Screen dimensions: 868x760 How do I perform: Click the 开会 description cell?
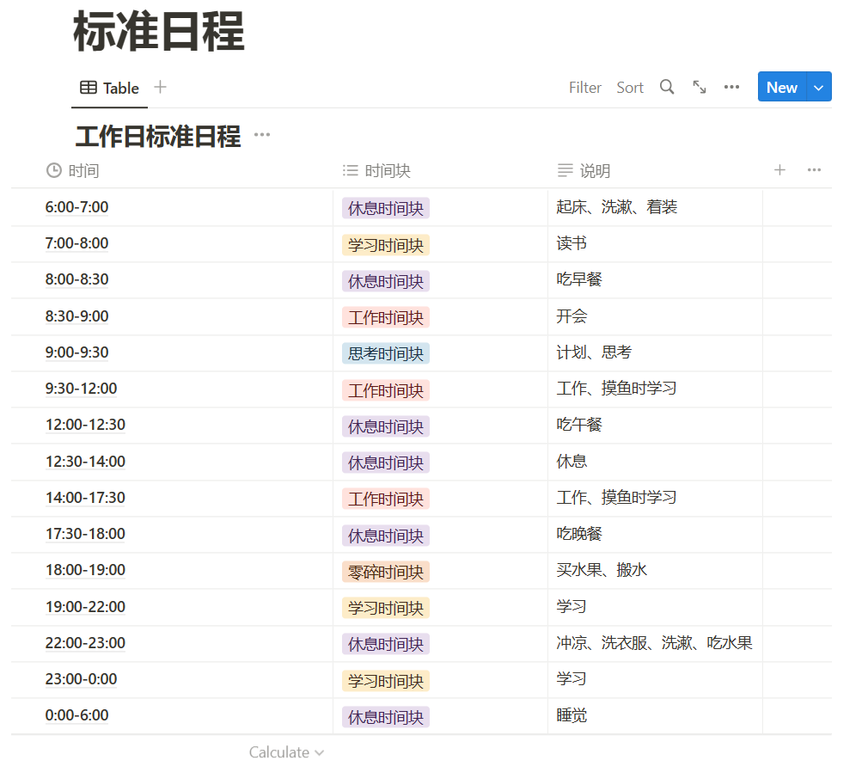(x=655, y=316)
